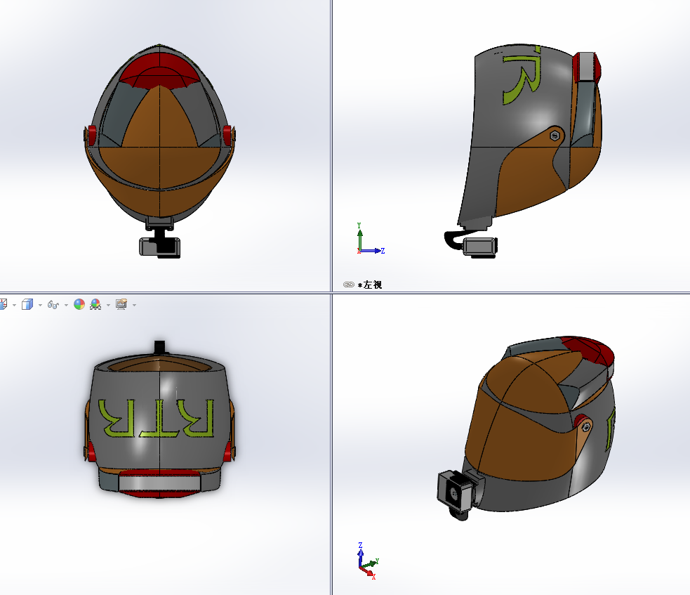Click the View Settings monitor icon
The width and height of the screenshot is (690, 595).
121,304
